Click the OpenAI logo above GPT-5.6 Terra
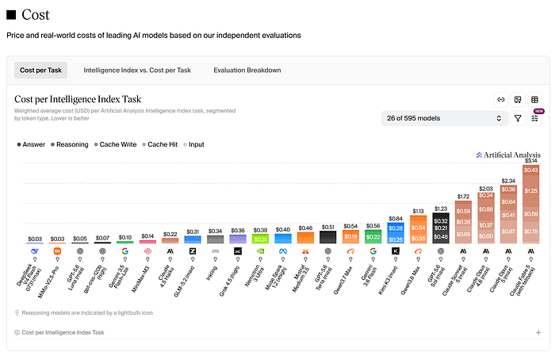This screenshot has height=356, width=555. pyautogui.click(x=328, y=251)
